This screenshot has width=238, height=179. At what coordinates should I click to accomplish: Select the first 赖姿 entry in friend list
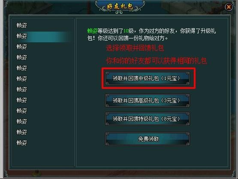[21, 25]
